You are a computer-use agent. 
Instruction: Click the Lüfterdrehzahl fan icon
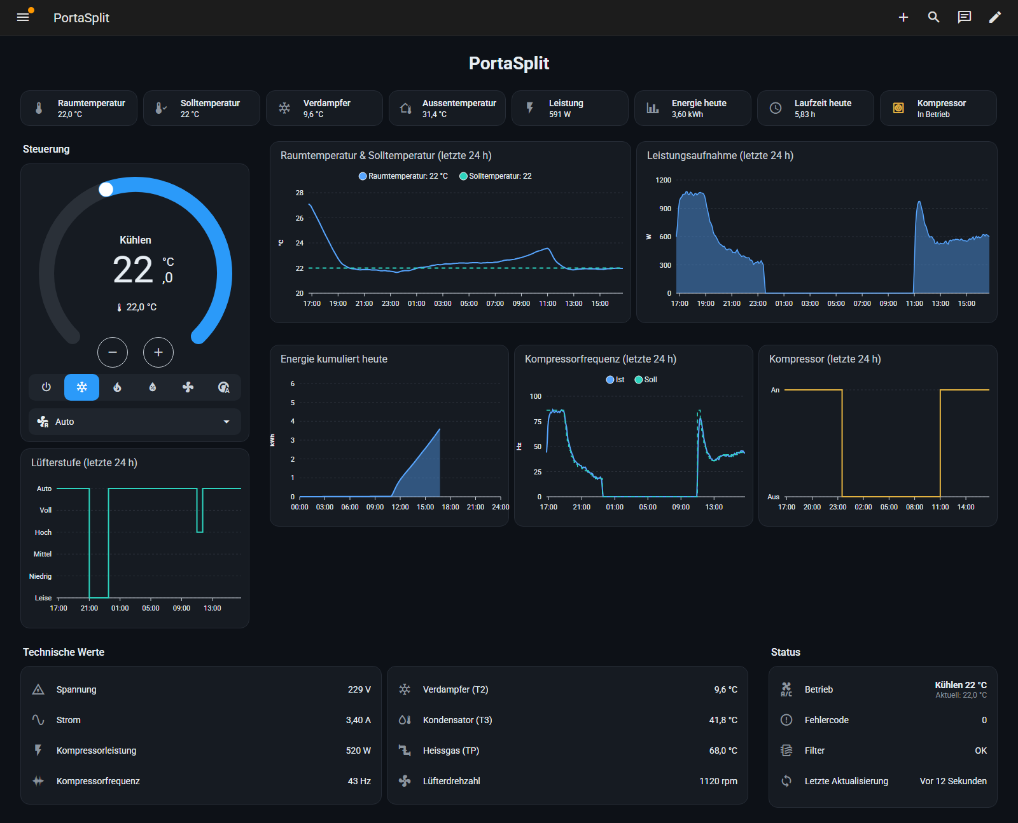point(405,781)
